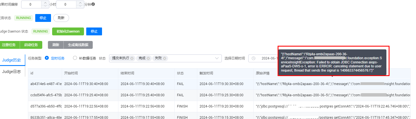Click the 启动任务 button

(x=31, y=45)
